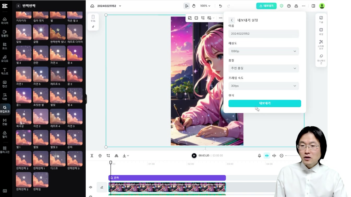351x197 pixels.
Task: Click the 이름 name field 202402211152
Action: pyautogui.click(x=264, y=34)
